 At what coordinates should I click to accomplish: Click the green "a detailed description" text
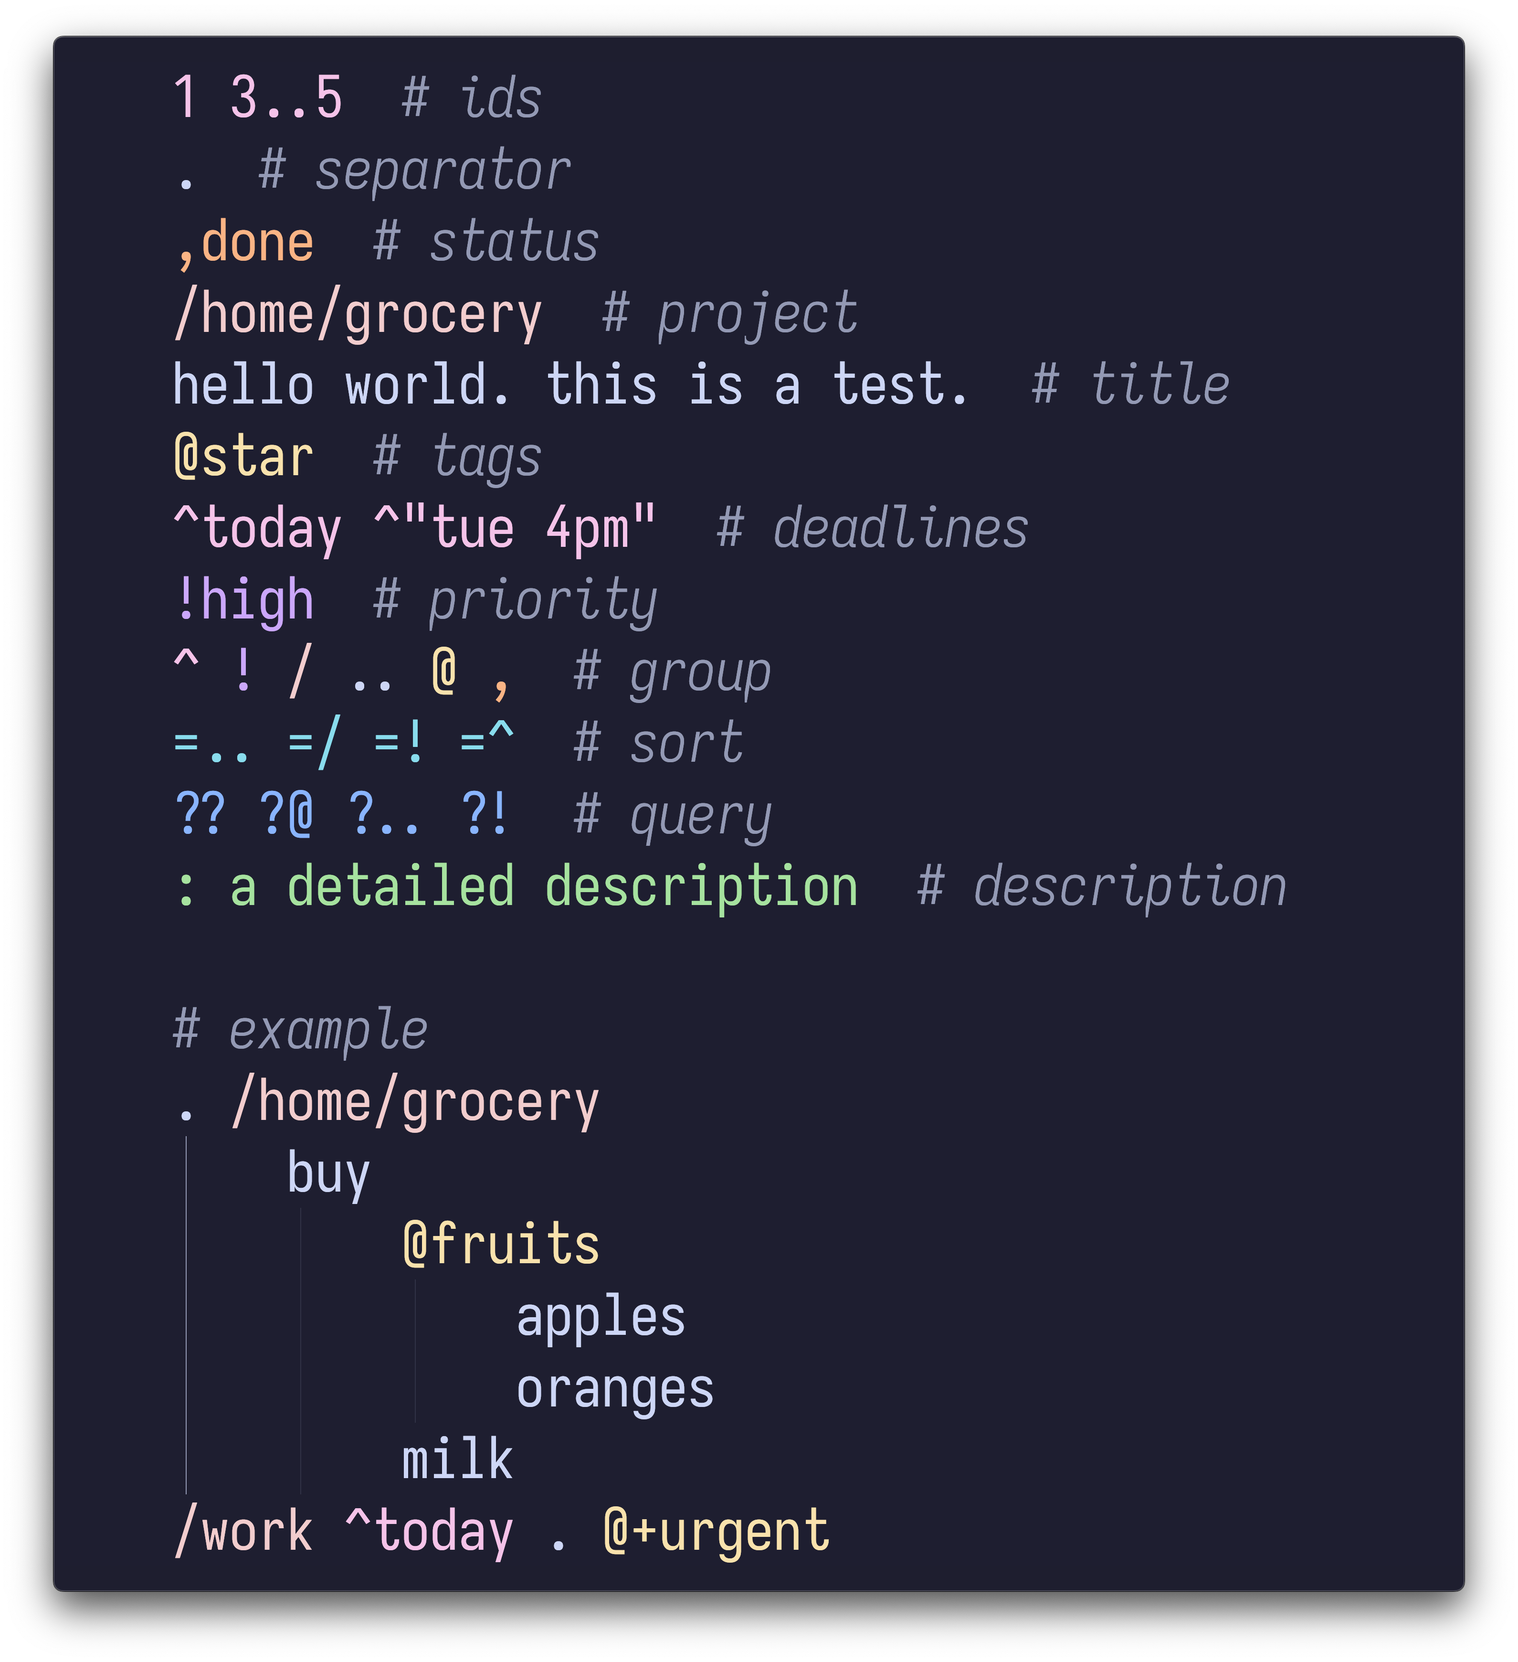(x=544, y=887)
